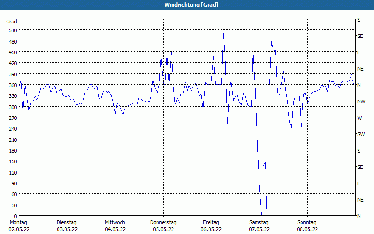
Task: Select the Samstag 07.05.22 date label
Action: tap(259, 226)
